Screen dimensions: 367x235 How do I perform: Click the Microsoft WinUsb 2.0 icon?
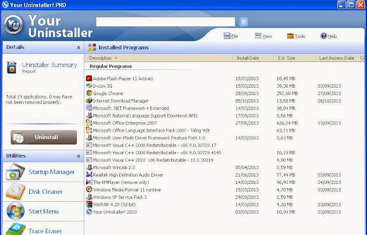89,167
